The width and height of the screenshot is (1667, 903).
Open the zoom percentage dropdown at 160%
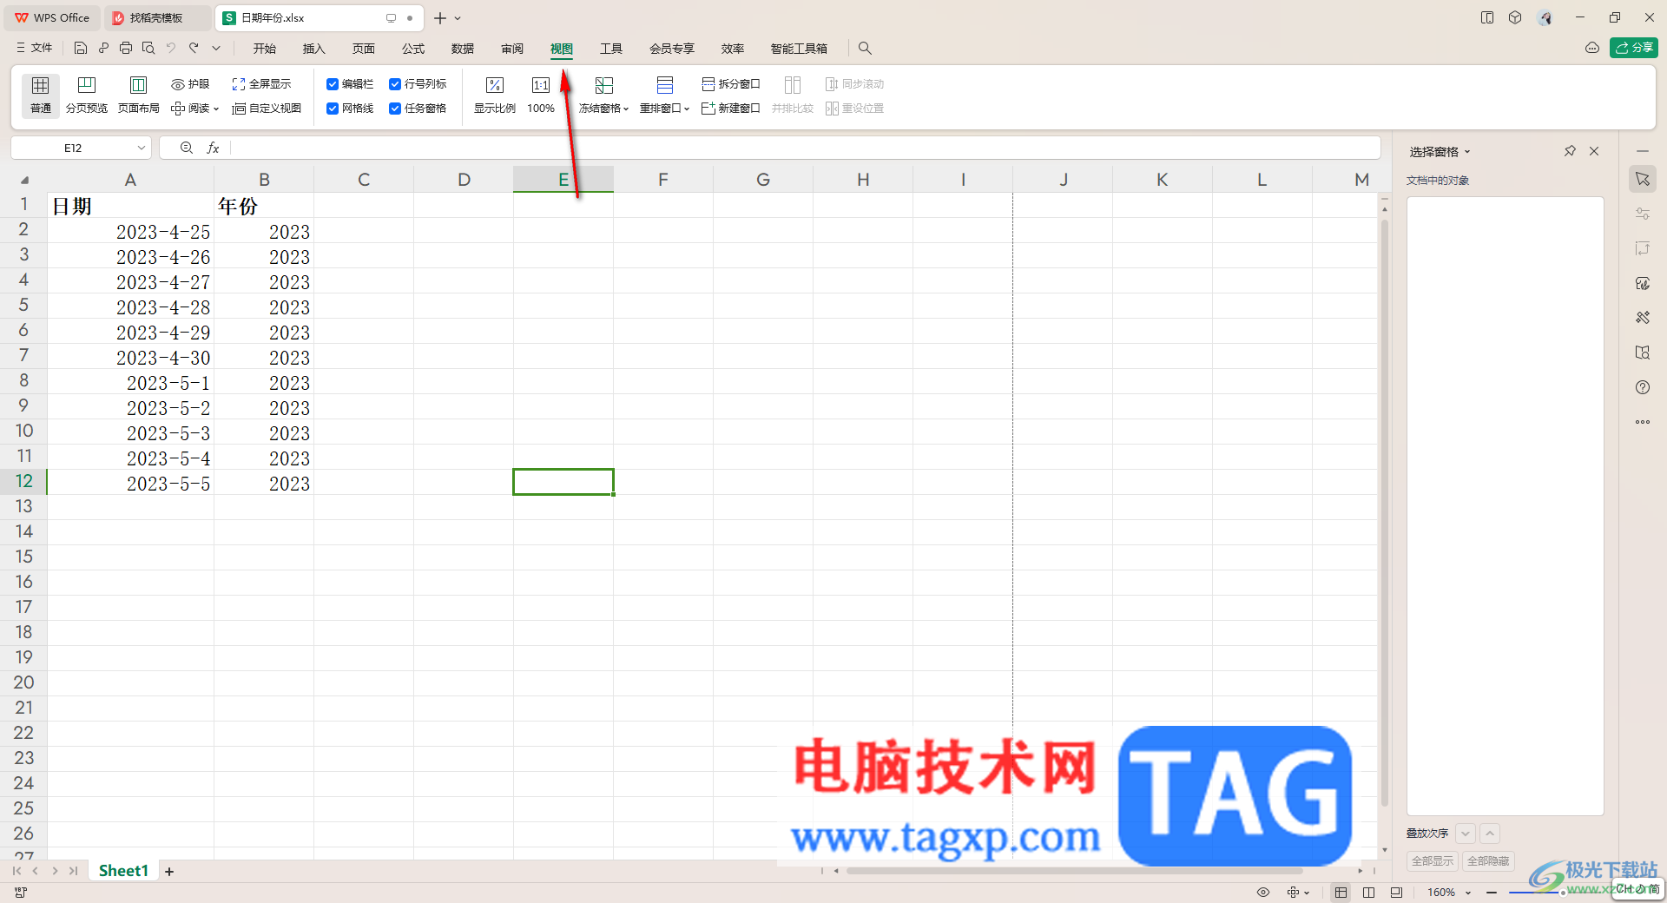coord(1468,893)
